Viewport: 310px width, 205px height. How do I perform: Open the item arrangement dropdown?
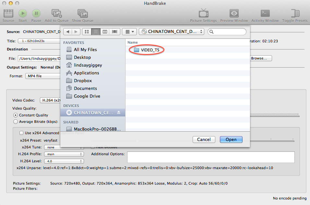(x=129, y=32)
